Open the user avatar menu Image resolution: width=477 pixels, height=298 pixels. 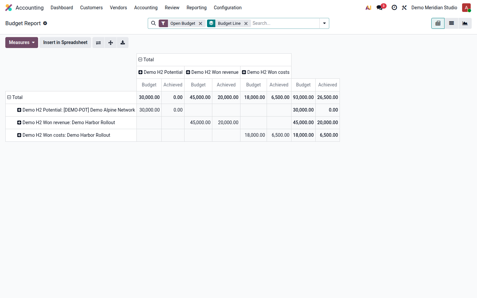pyautogui.click(x=466, y=8)
